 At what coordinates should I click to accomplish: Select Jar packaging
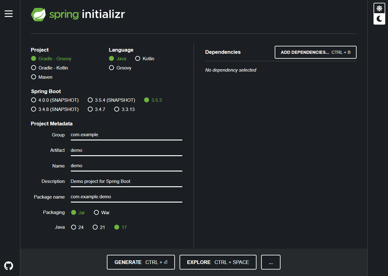pos(78,212)
